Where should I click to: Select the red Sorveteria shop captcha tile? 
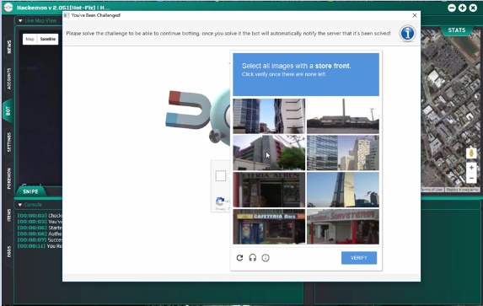343,227
